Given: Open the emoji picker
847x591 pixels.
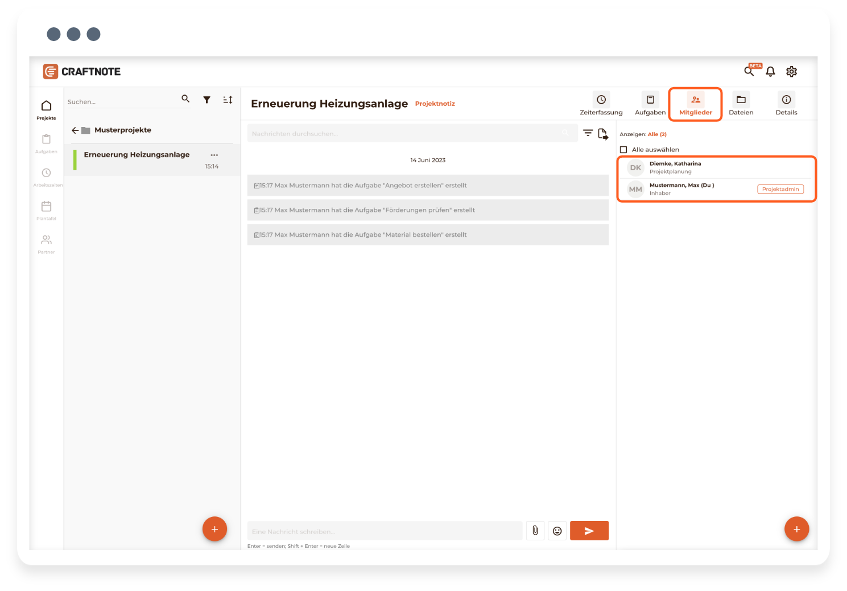Looking at the screenshot, I should point(557,531).
